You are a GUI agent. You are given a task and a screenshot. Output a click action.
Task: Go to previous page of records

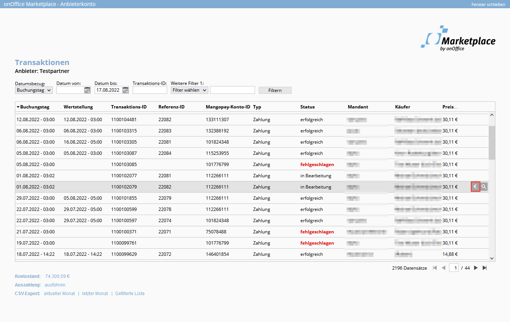[443, 268]
